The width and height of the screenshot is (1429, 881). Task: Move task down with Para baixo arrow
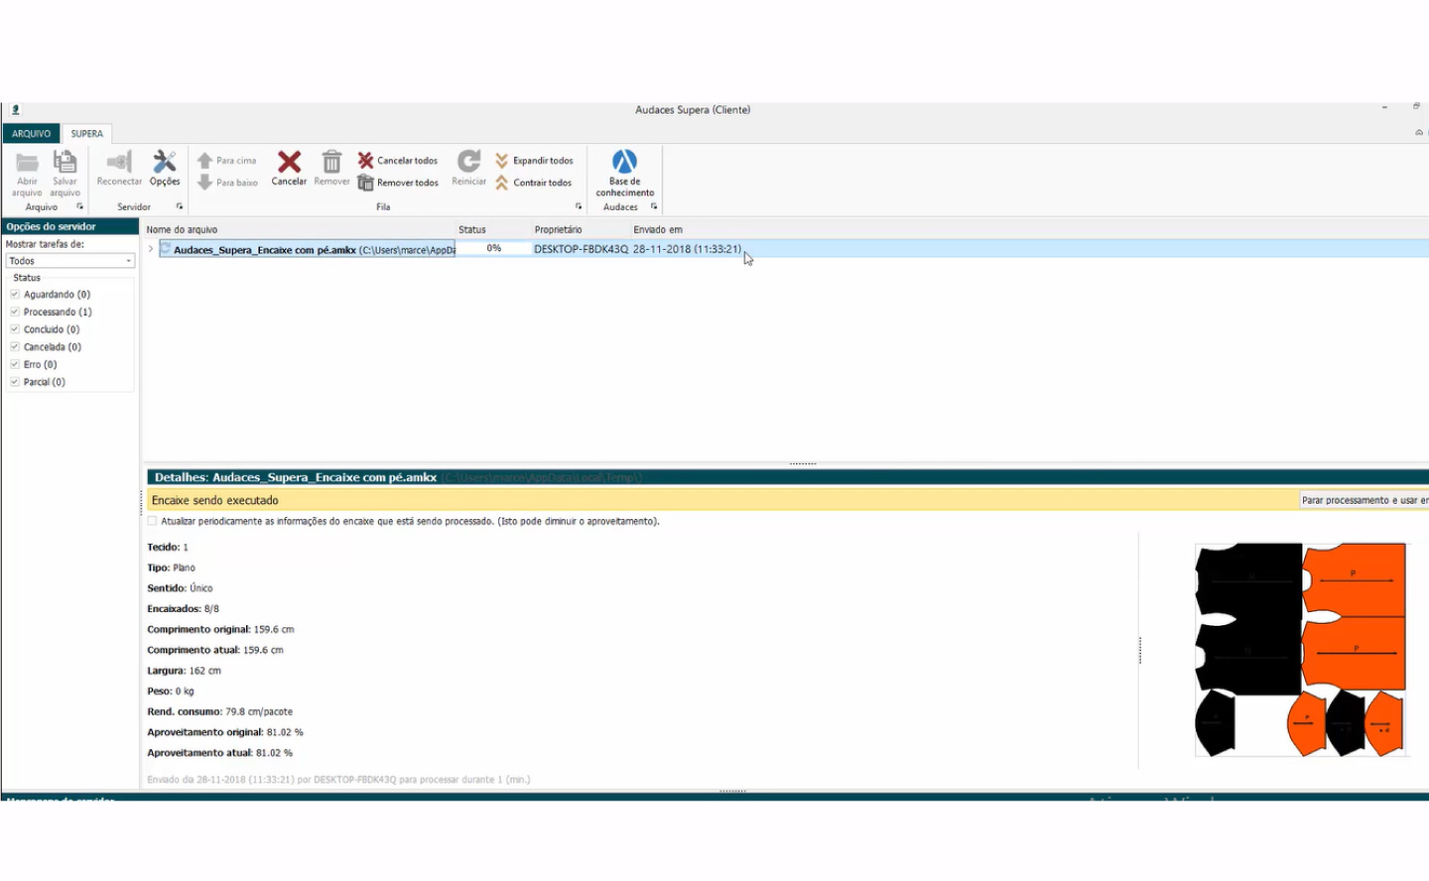(x=204, y=183)
